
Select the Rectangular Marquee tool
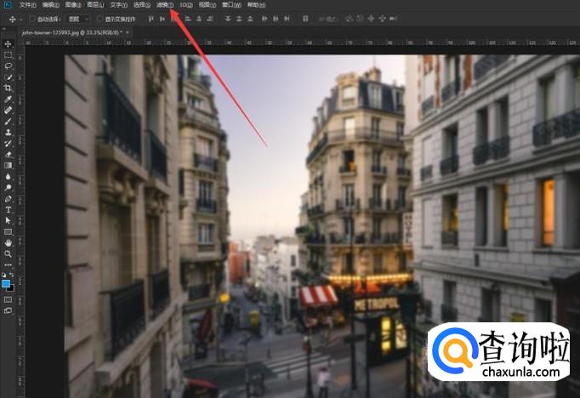8,55
